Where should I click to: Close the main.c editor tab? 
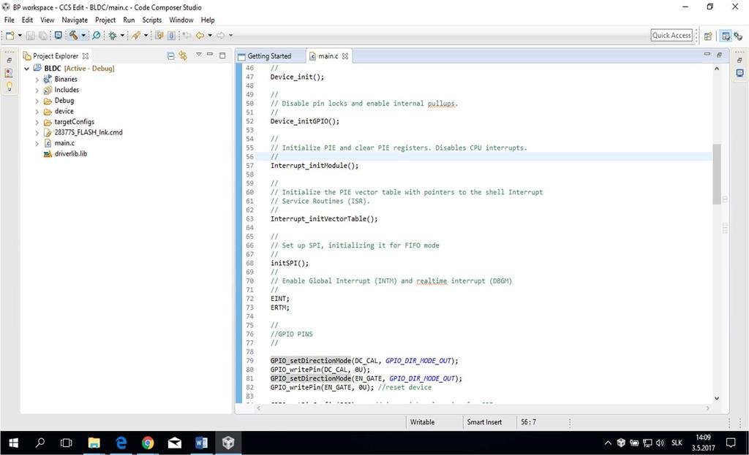[x=345, y=56]
